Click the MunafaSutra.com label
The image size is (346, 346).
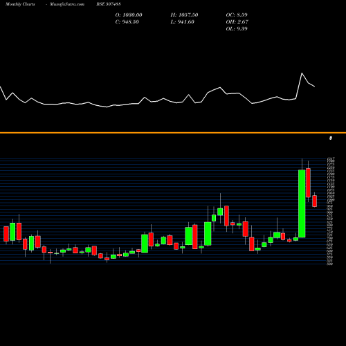67,4
